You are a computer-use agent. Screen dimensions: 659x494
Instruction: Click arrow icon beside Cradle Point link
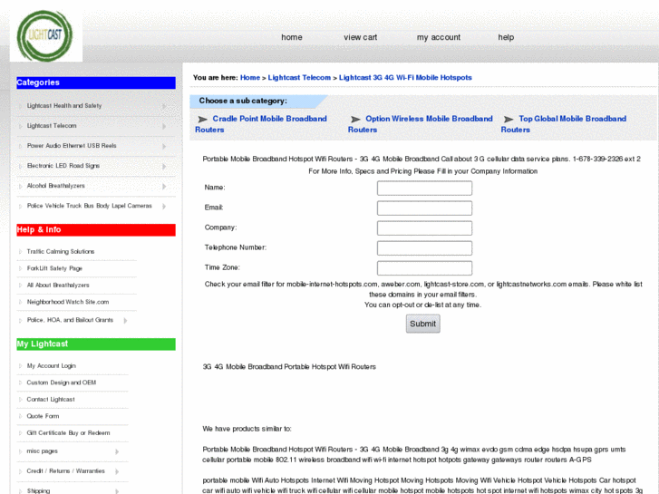pyautogui.click(x=202, y=120)
